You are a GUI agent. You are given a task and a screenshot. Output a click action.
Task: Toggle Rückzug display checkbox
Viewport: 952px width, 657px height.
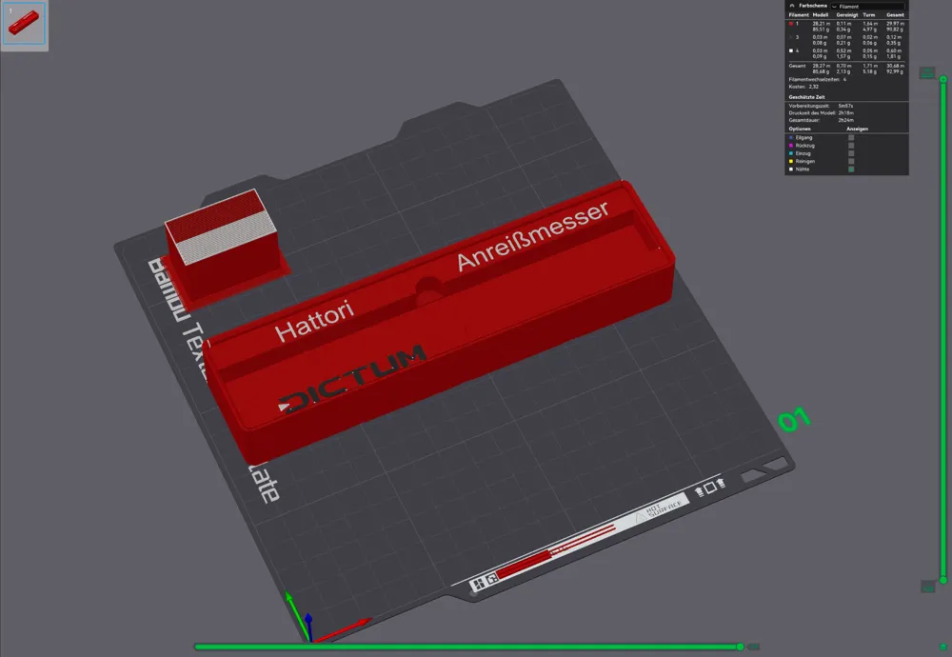pyautogui.click(x=851, y=146)
